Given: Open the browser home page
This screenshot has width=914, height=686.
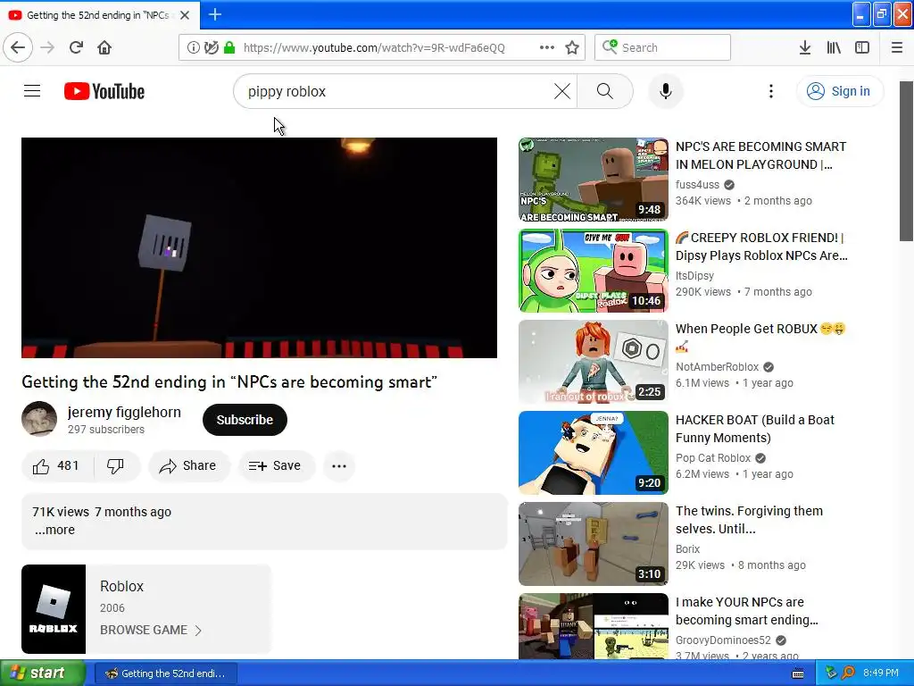Looking at the screenshot, I should pyautogui.click(x=104, y=47).
